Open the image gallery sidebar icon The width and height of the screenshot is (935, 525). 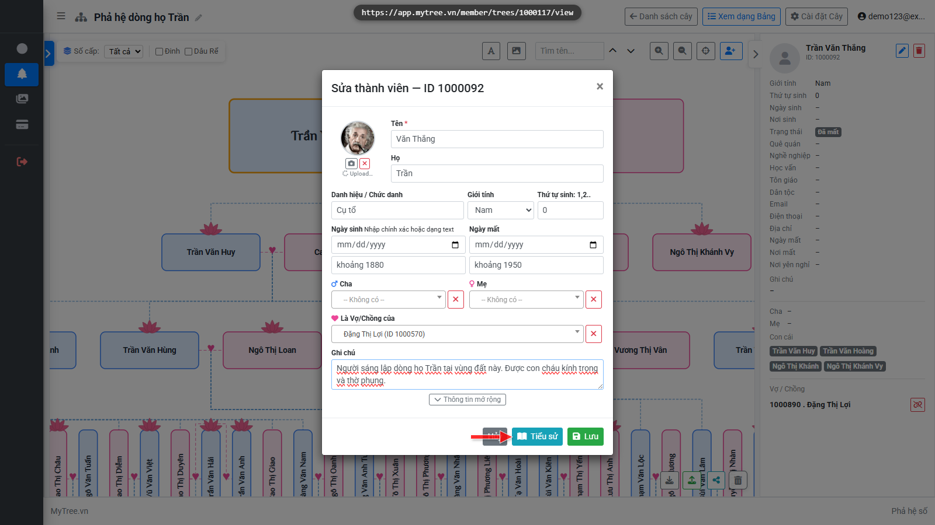pyautogui.click(x=22, y=99)
